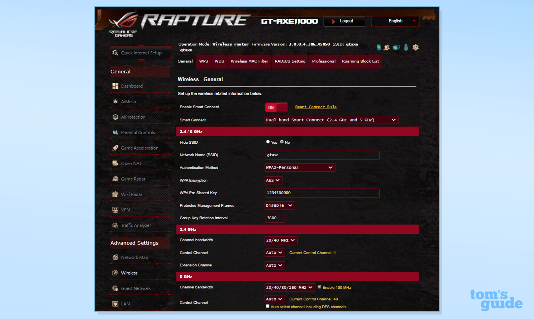Viewport: 534px width, 319px height.
Task: Click the Dashboard sidebar icon
Action: (115, 86)
